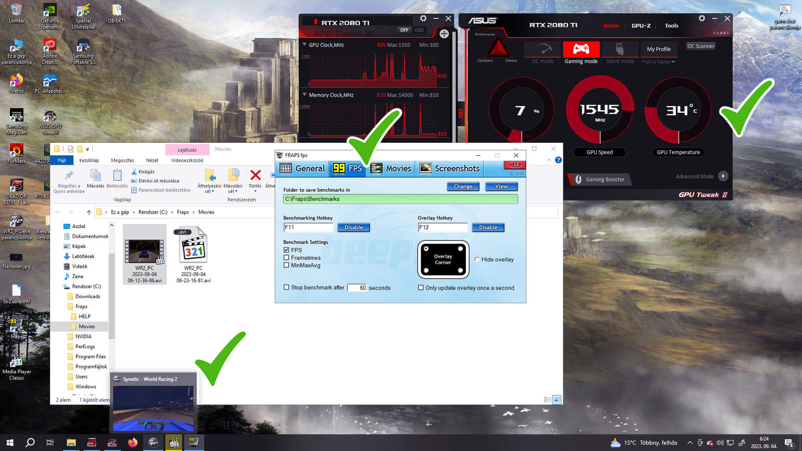Viewport: 802px width, 451px height.
Task: Disable the Benchmarking Hotkey
Action: 353,228
